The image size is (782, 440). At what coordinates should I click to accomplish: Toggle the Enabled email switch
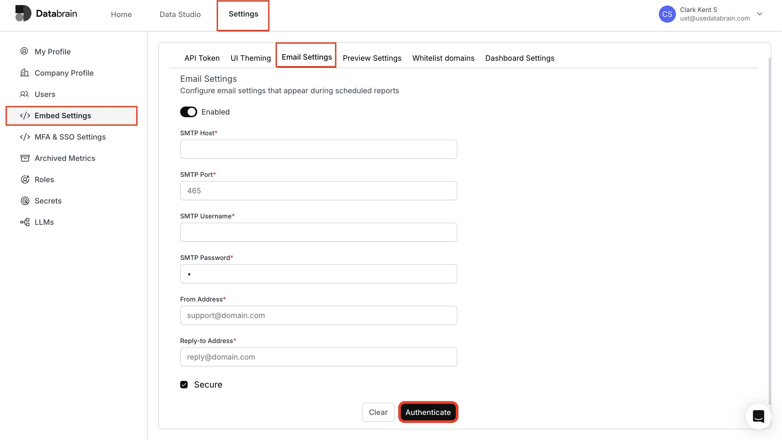coord(188,112)
